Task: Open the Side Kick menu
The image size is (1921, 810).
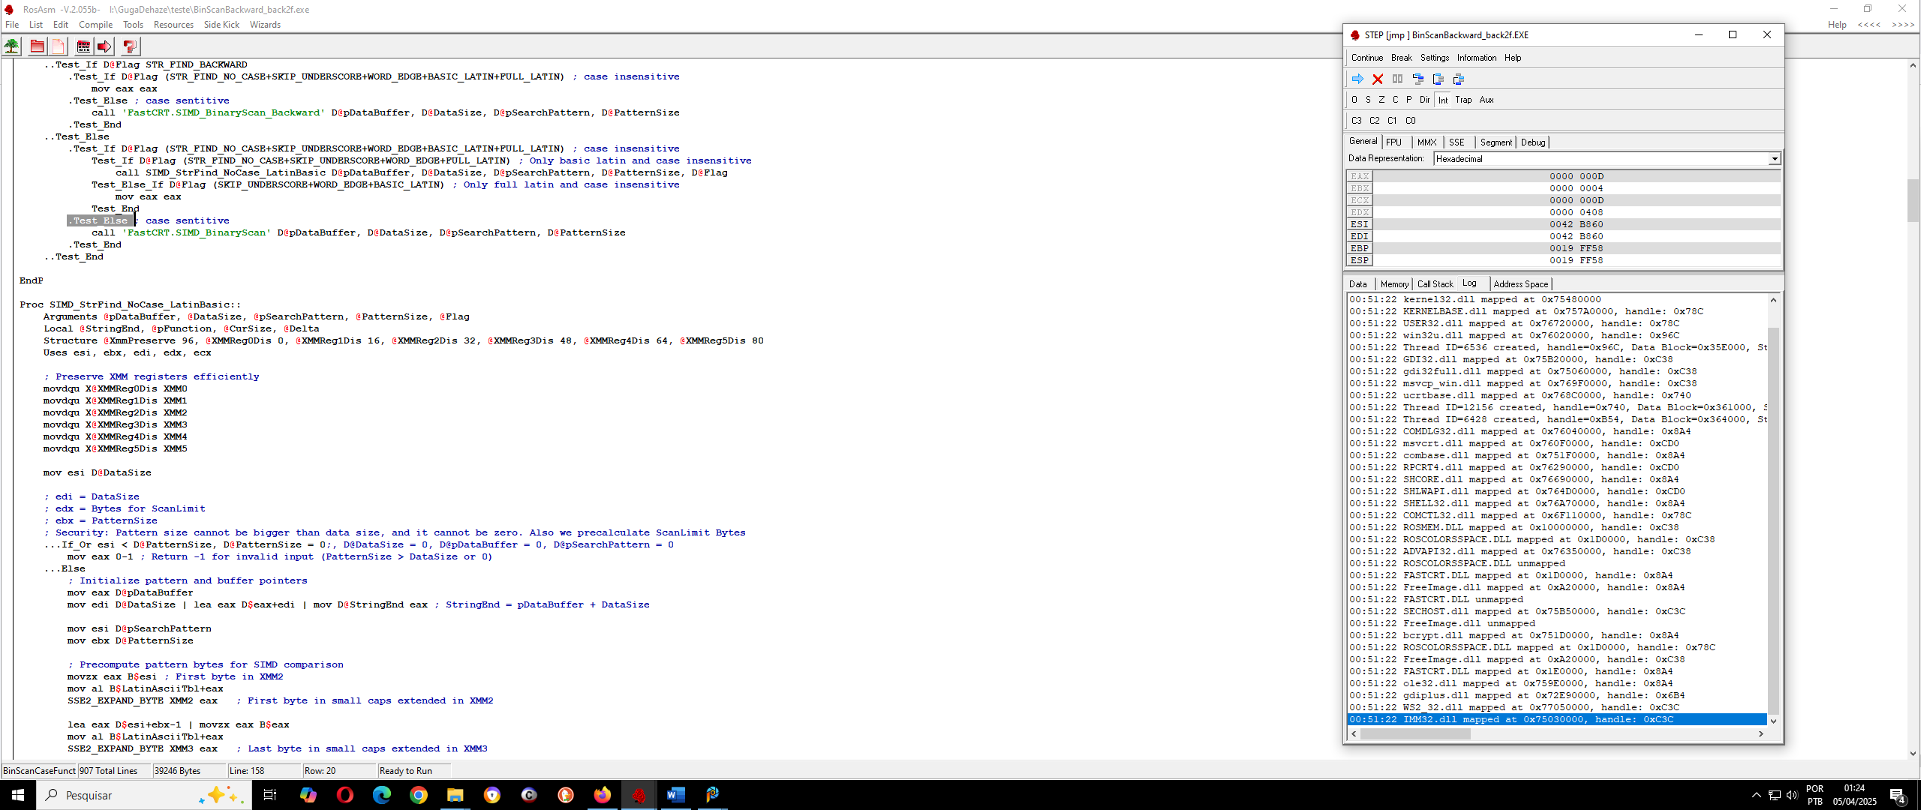Action: click(x=221, y=25)
